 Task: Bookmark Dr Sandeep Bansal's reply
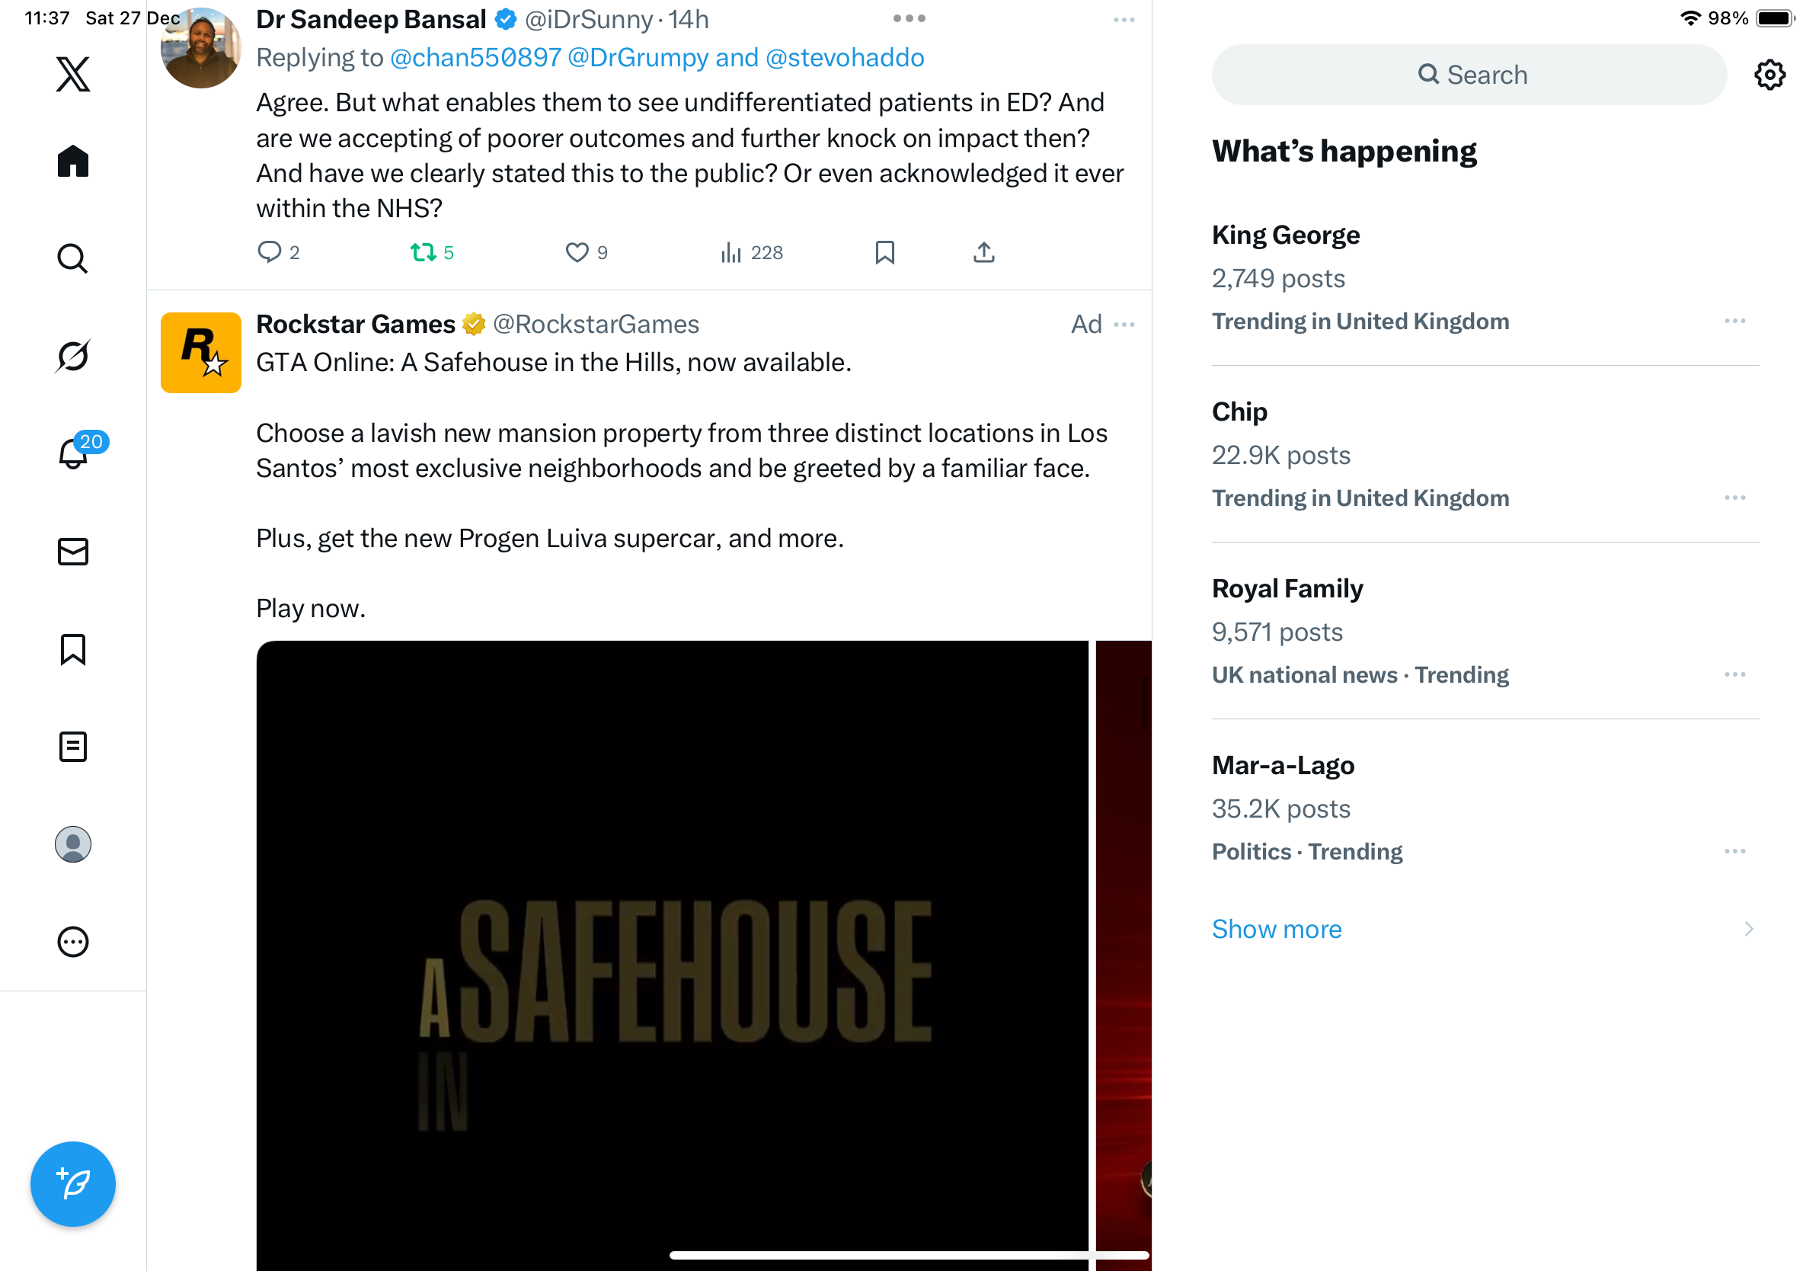(885, 253)
